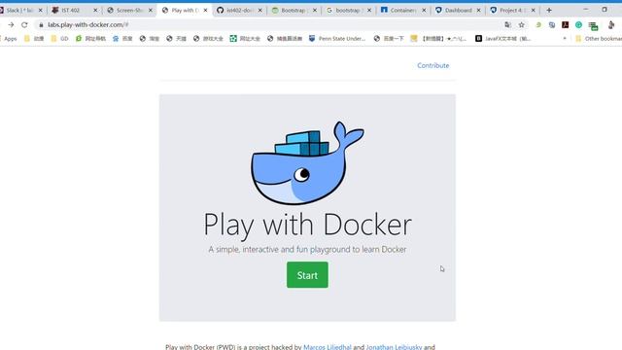Open the Penn State Under... bookmark
The image size is (622, 350).
(337, 39)
